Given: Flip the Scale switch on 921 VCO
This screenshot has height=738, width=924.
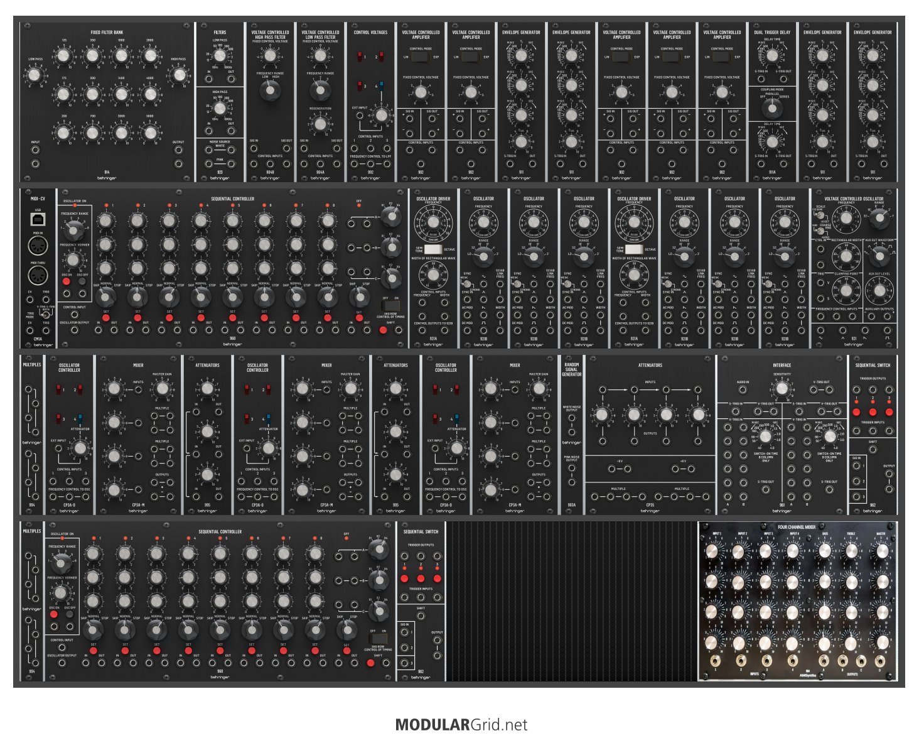Looking at the screenshot, I should pyautogui.click(x=820, y=215).
